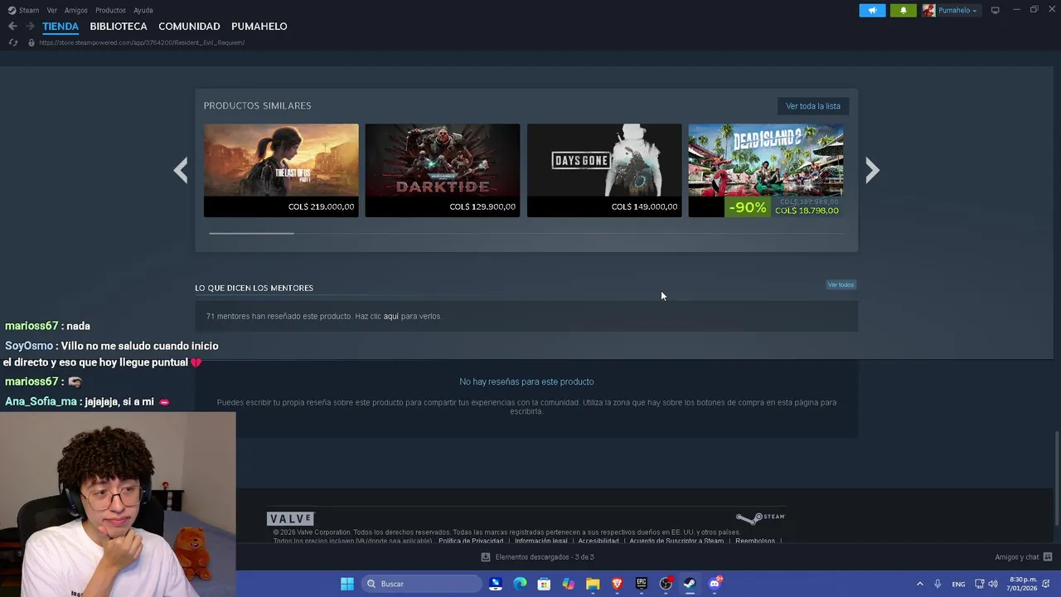Image resolution: width=1061 pixels, height=597 pixels.
Task: Show previous similar products with left arrow
Action: coord(181,171)
